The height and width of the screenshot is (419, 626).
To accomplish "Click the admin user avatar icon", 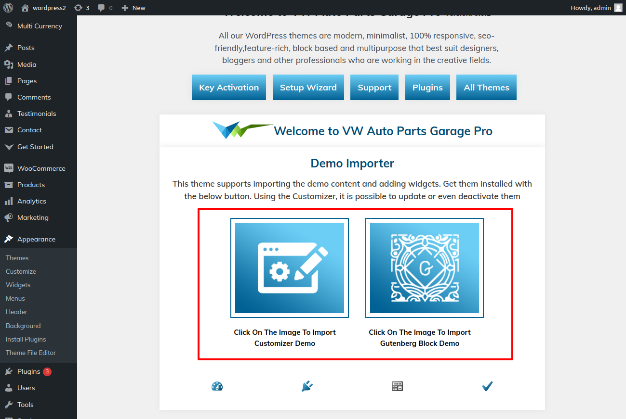I will pyautogui.click(x=618, y=8).
